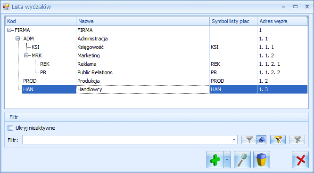Select the PROD Produkcja row
314x173 pixels.
(x=157, y=81)
